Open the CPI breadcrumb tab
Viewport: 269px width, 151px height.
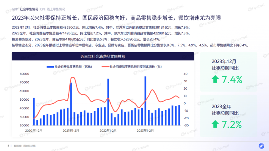42,9
